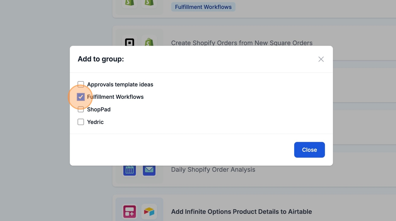Screen dimensions: 396x221
Task: Open the Daily Shopify Order Analysis workflow
Action: tap(213, 169)
